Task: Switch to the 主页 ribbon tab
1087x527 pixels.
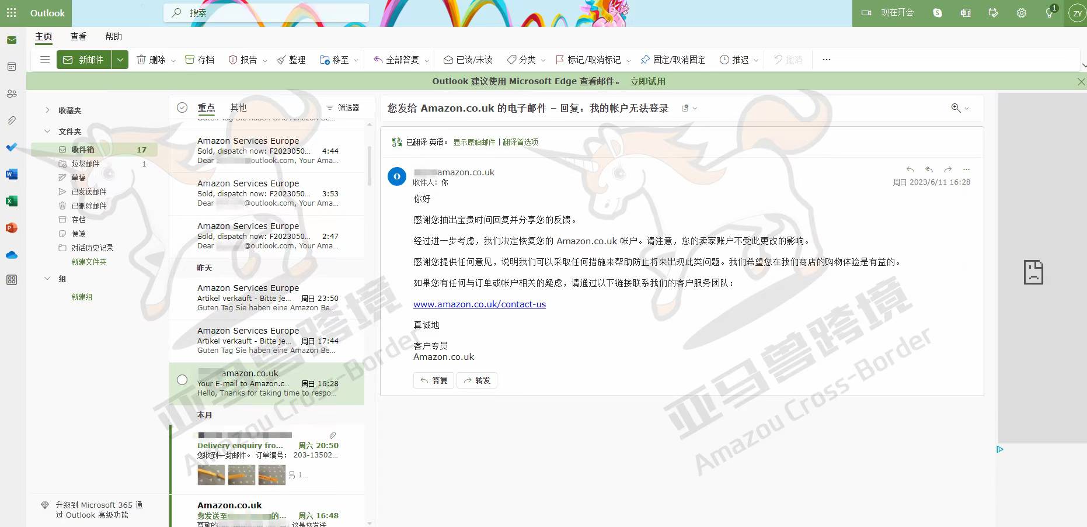Action: point(44,36)
